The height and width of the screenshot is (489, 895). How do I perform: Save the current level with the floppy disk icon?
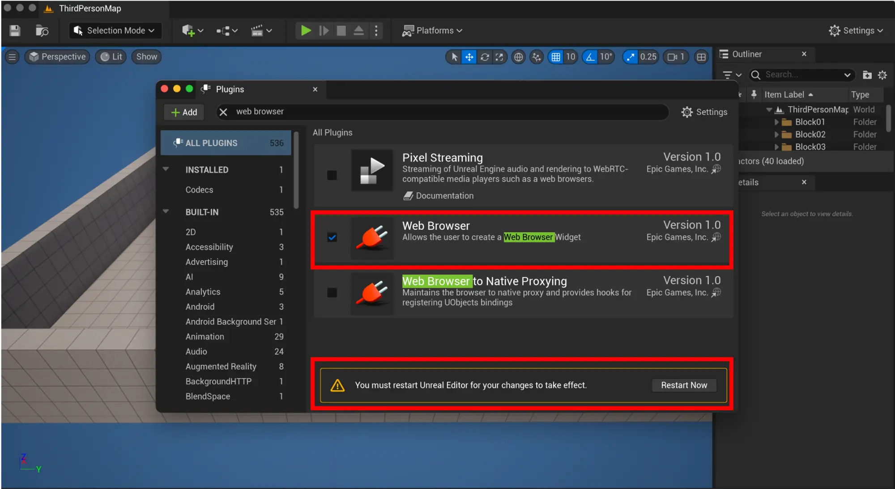point(15,30)
